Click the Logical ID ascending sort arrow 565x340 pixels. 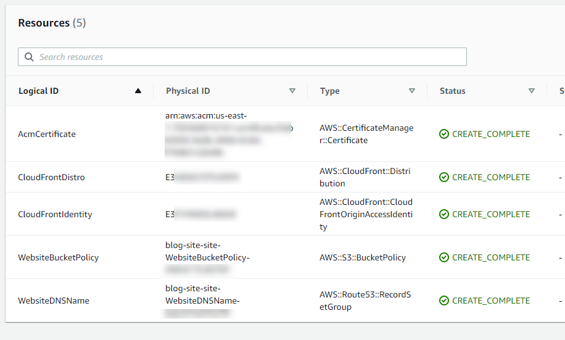[x=138, y=91]
